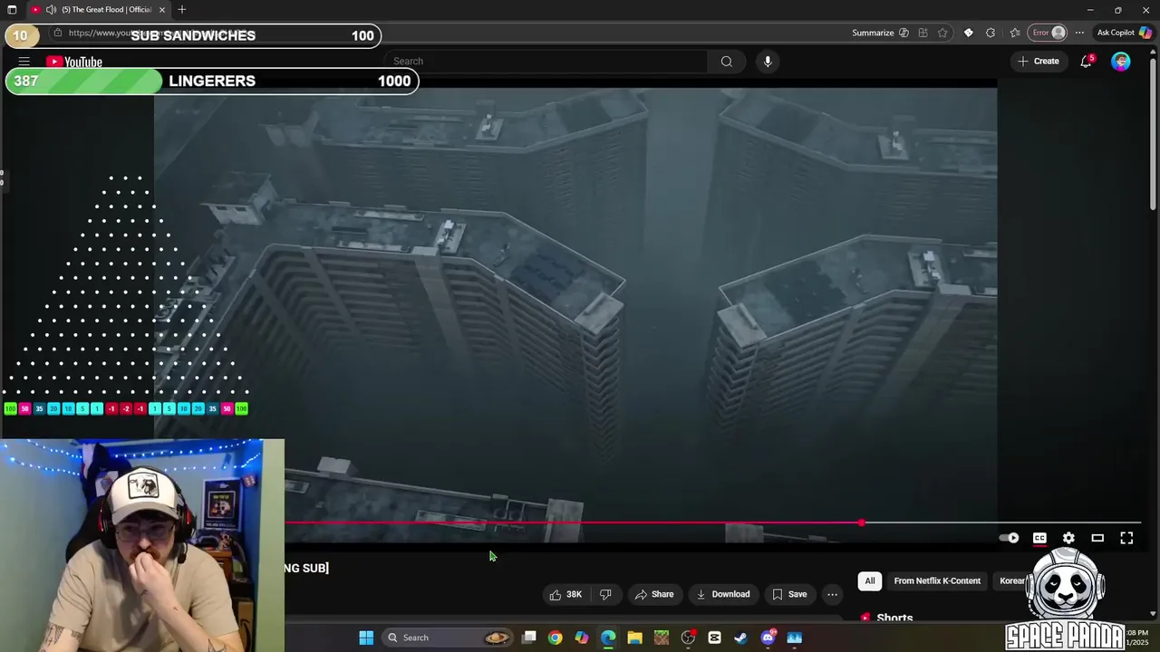
Task: Open the price tag shopping icon in Edge toolbar
Action: coord(968,33)
